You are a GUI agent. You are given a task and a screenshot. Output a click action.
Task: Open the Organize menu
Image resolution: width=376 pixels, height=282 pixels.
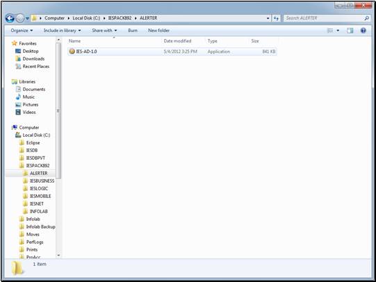point(22,31)
